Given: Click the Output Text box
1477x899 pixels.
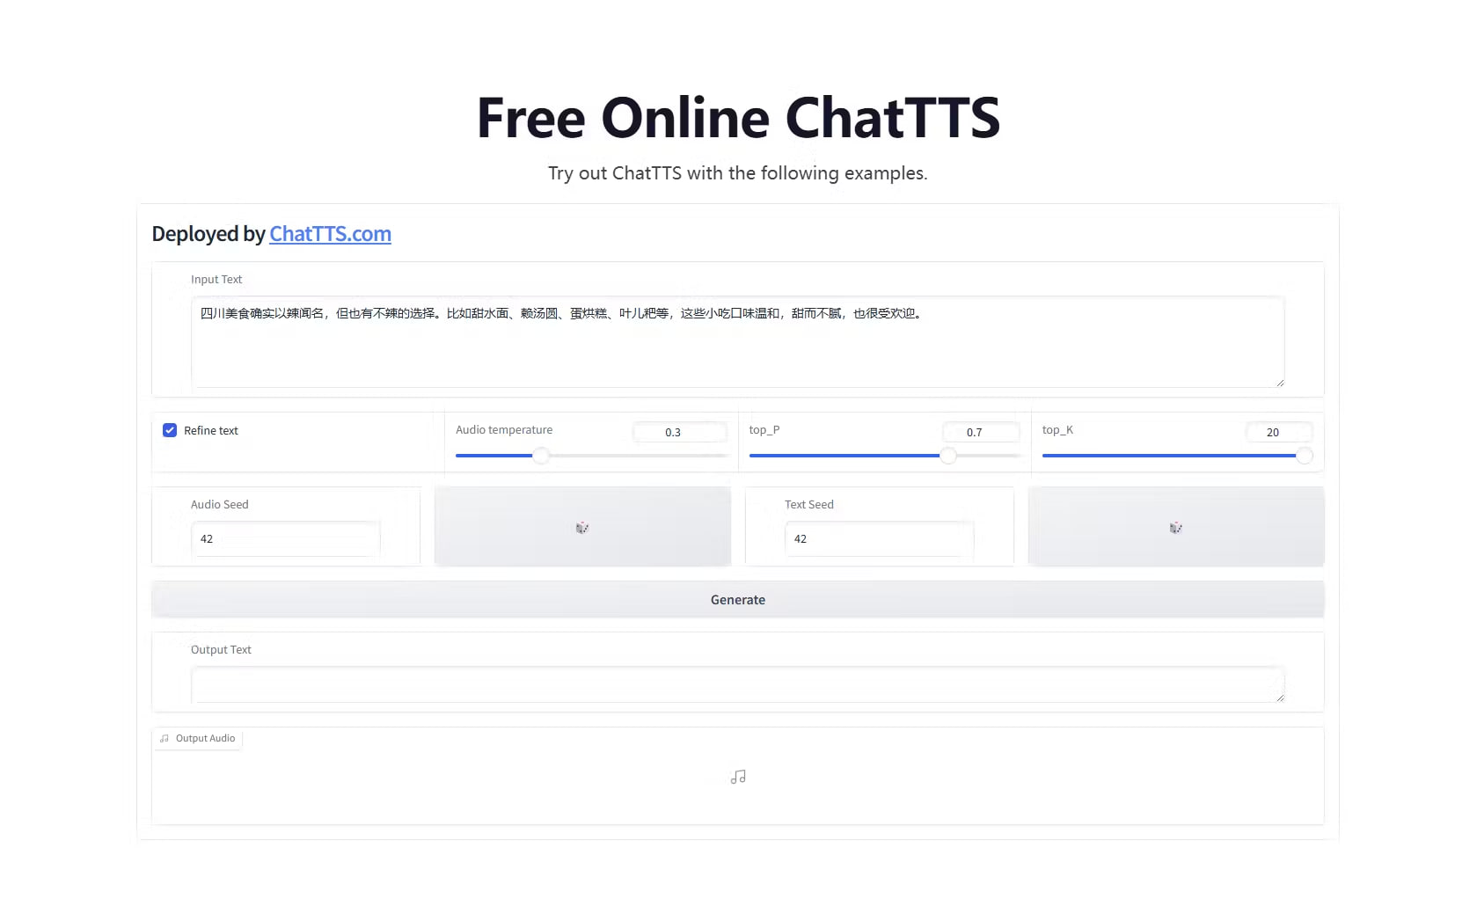Looking at the screenshot, I should coord(737,684).
